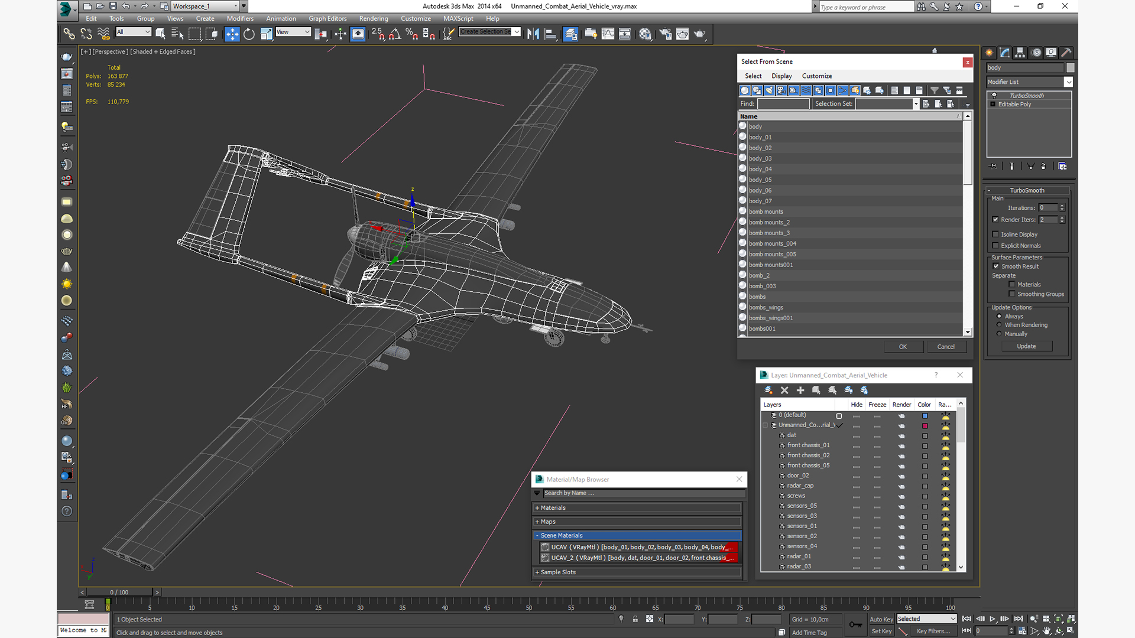Click Remove Modifier trash icon
The height and width of the screenshot is (638, 1135).
[x=1043, y=167]
